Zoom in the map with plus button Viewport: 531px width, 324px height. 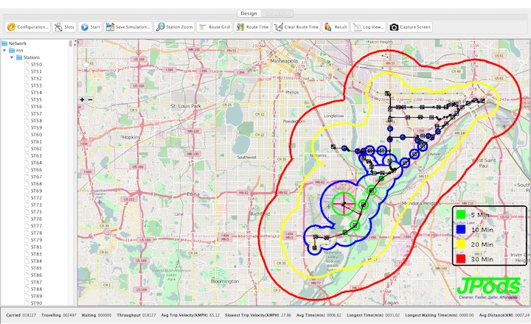[82, 99]
